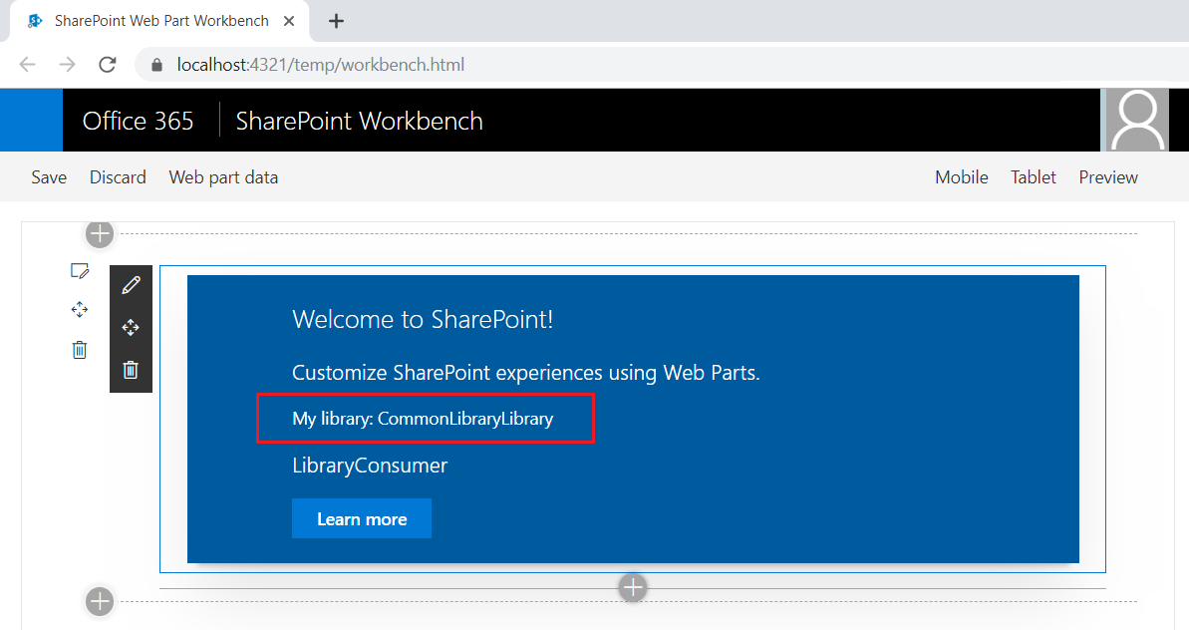The width and height of the screenshot is (1189, 630).
Task: Click the web part move icon
Action: click(131, 328)
